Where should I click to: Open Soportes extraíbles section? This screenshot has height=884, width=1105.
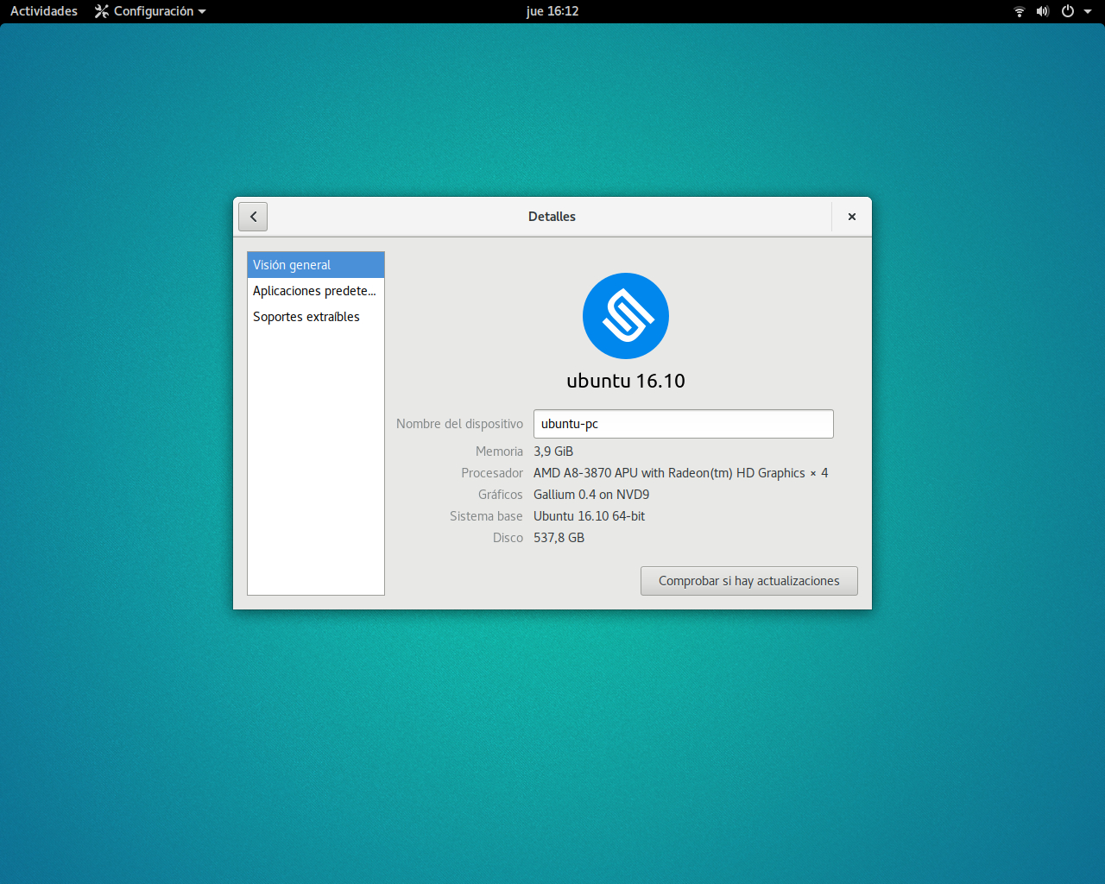point(316,317)
